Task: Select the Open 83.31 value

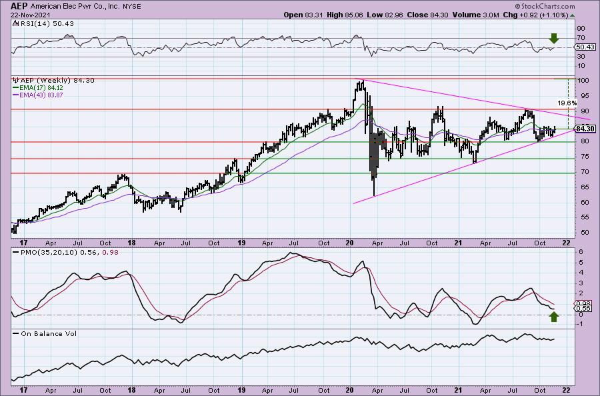Action: [304, 15]
